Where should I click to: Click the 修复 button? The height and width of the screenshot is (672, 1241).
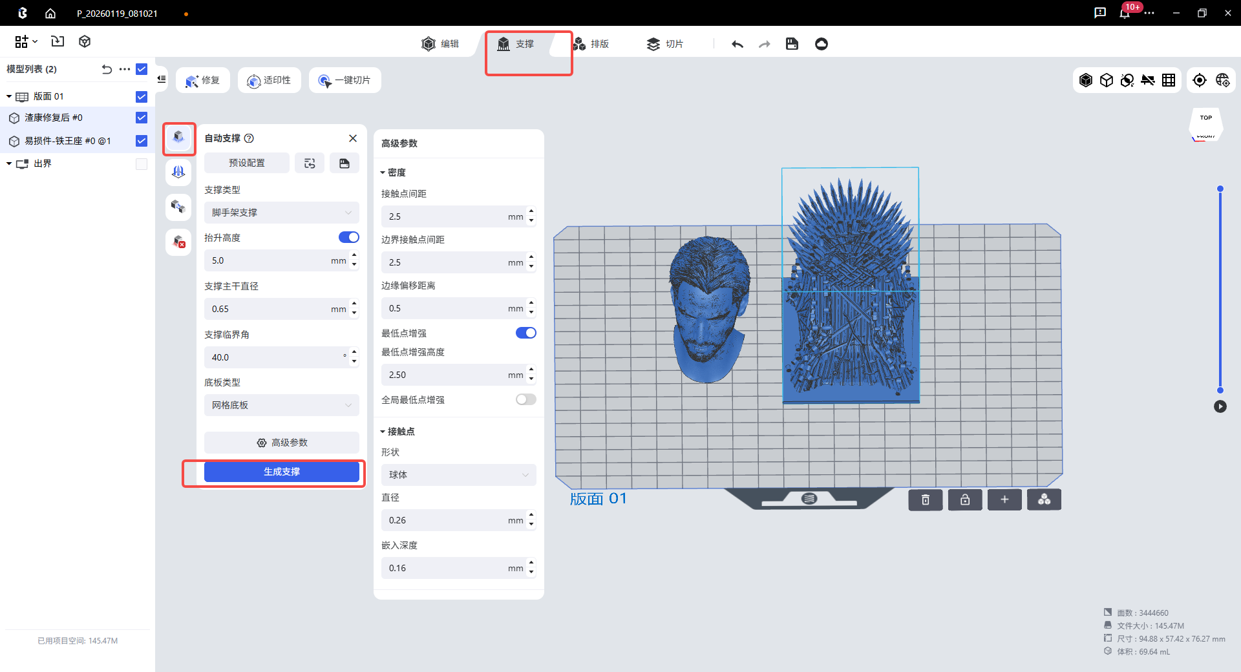203,80
